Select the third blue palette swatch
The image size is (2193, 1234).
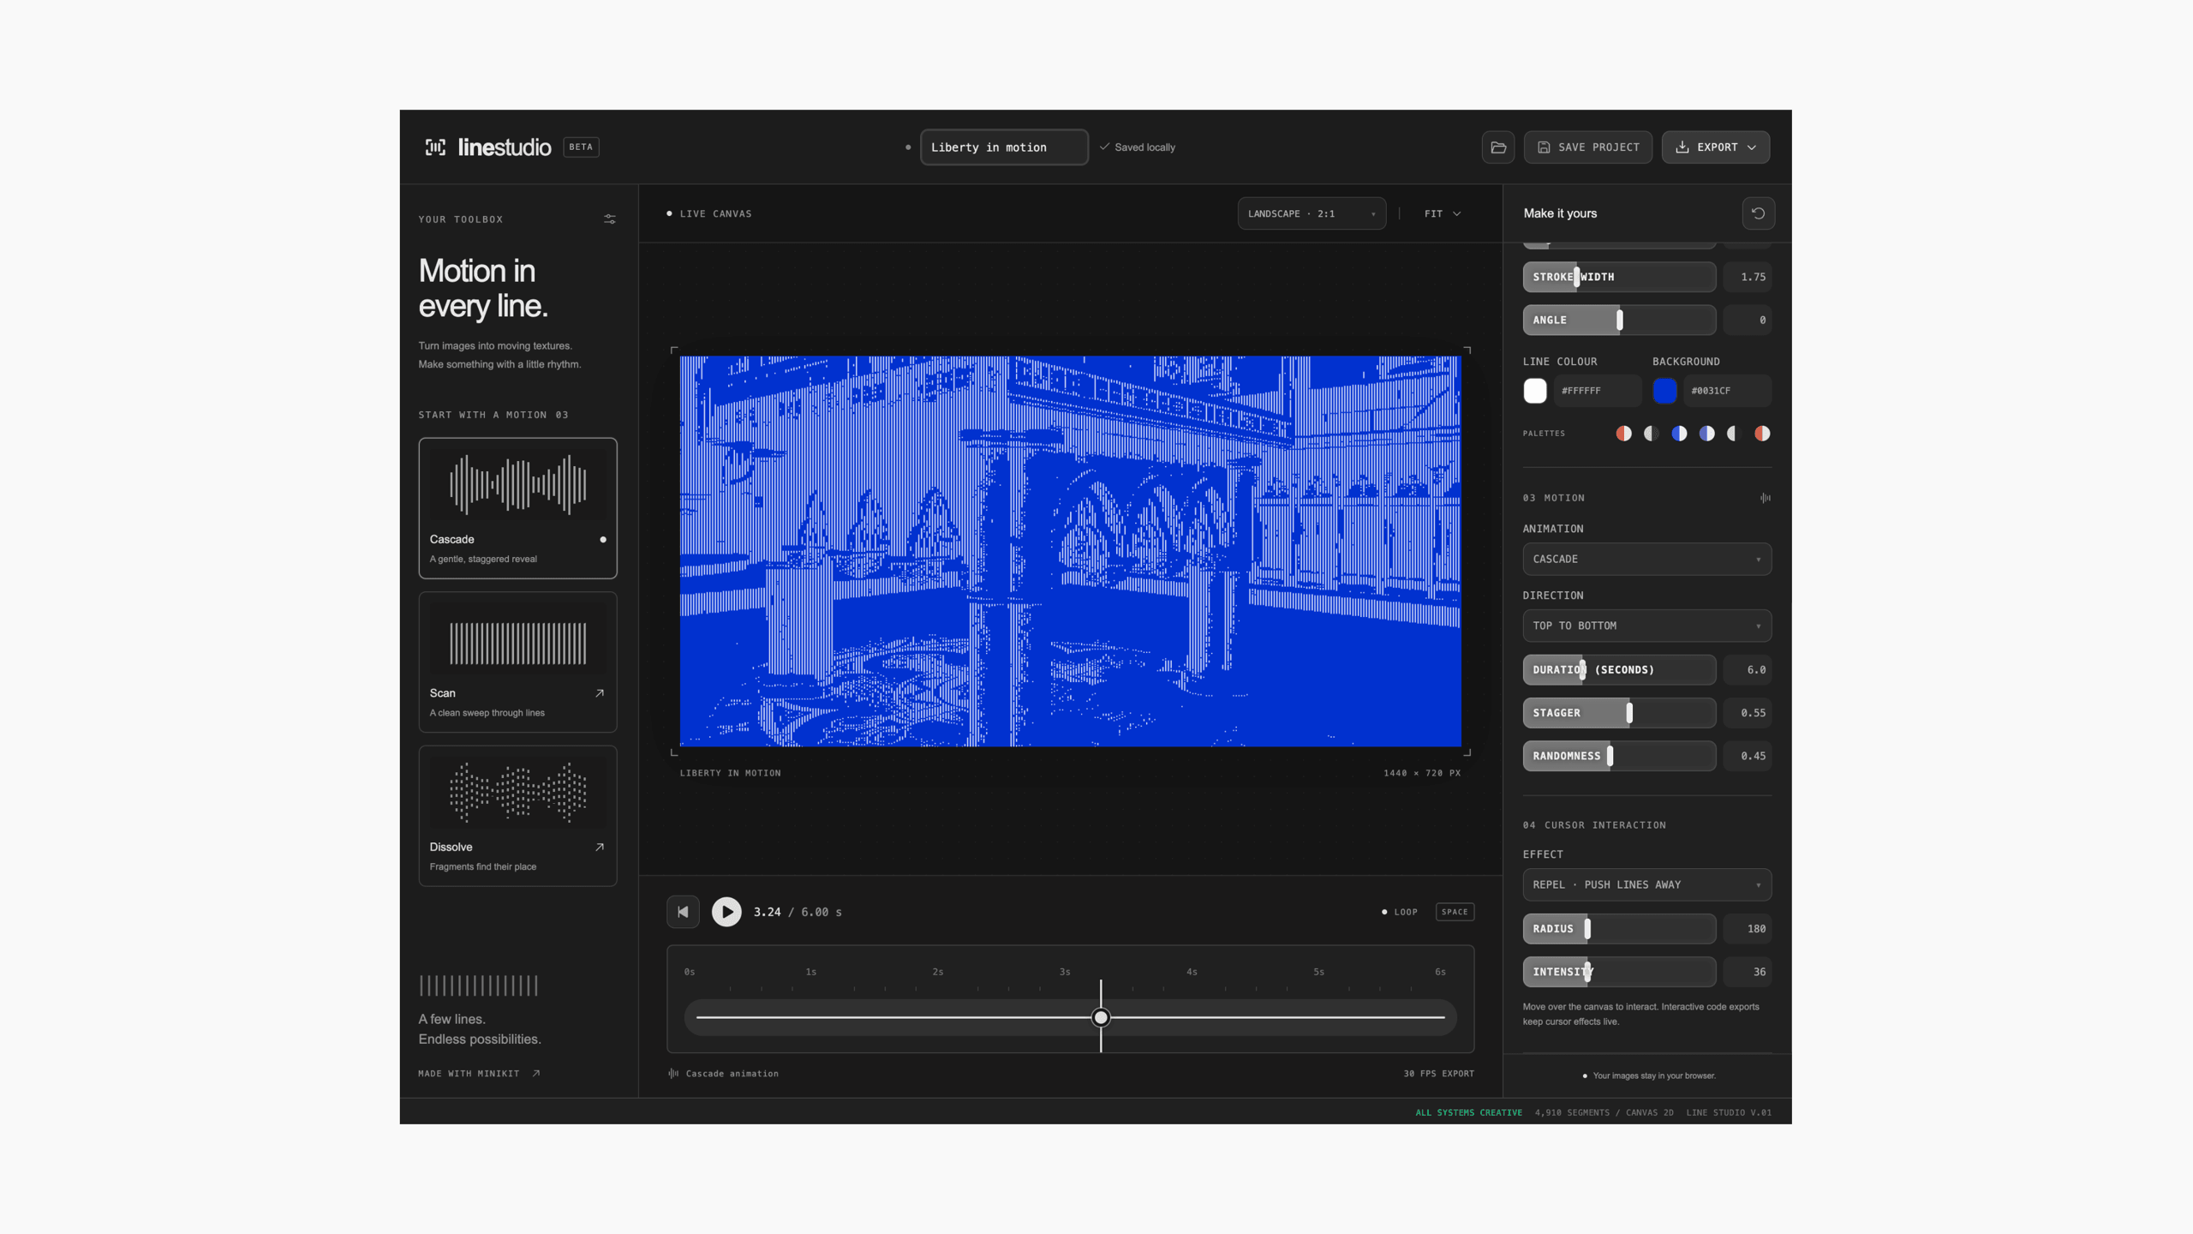[x=1679, y=434]
